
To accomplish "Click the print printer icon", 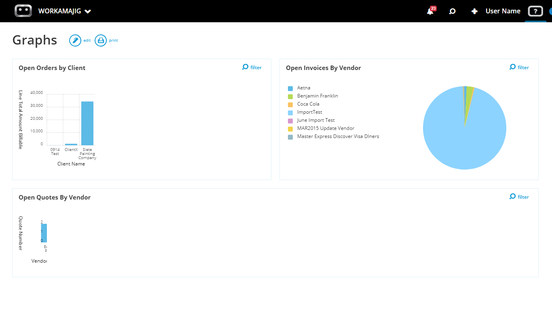I will (x=101, y=40).
